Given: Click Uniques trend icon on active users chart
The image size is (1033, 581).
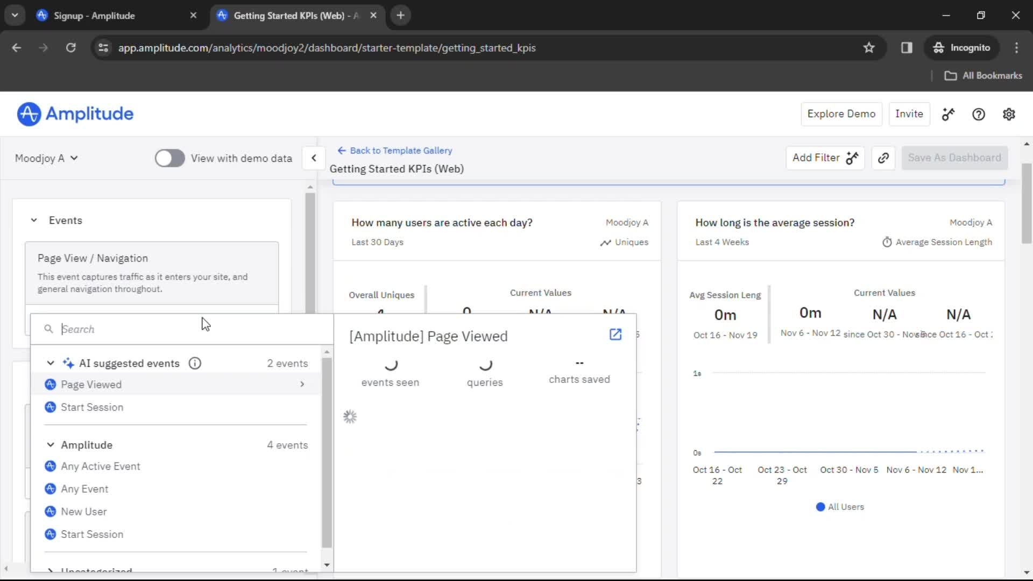Looking at the screenshot, I should [x=606, y=243].
